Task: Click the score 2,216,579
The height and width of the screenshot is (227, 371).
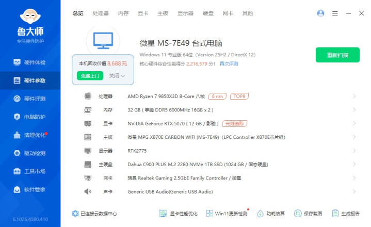Action: point(197,64)
